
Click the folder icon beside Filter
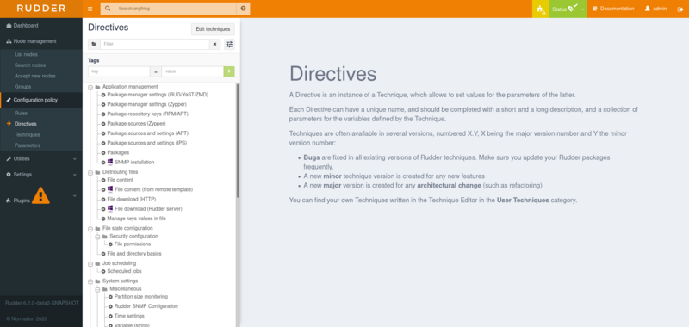[94, 45]
